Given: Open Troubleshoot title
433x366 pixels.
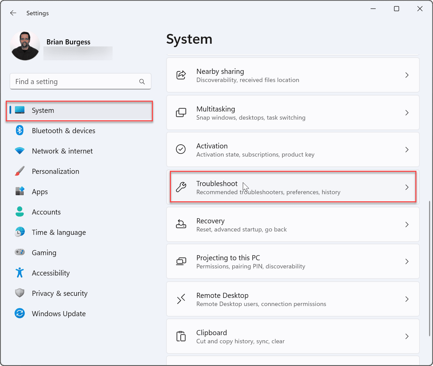Looking at the screenshot, I should coord(217,184).
